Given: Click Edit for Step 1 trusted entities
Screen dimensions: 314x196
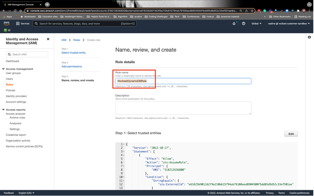Looking at the screenshot, I should (x=291, y=134).
